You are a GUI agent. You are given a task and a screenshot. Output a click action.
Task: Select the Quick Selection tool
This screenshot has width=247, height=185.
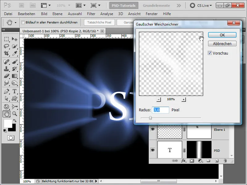click(15, 46)
